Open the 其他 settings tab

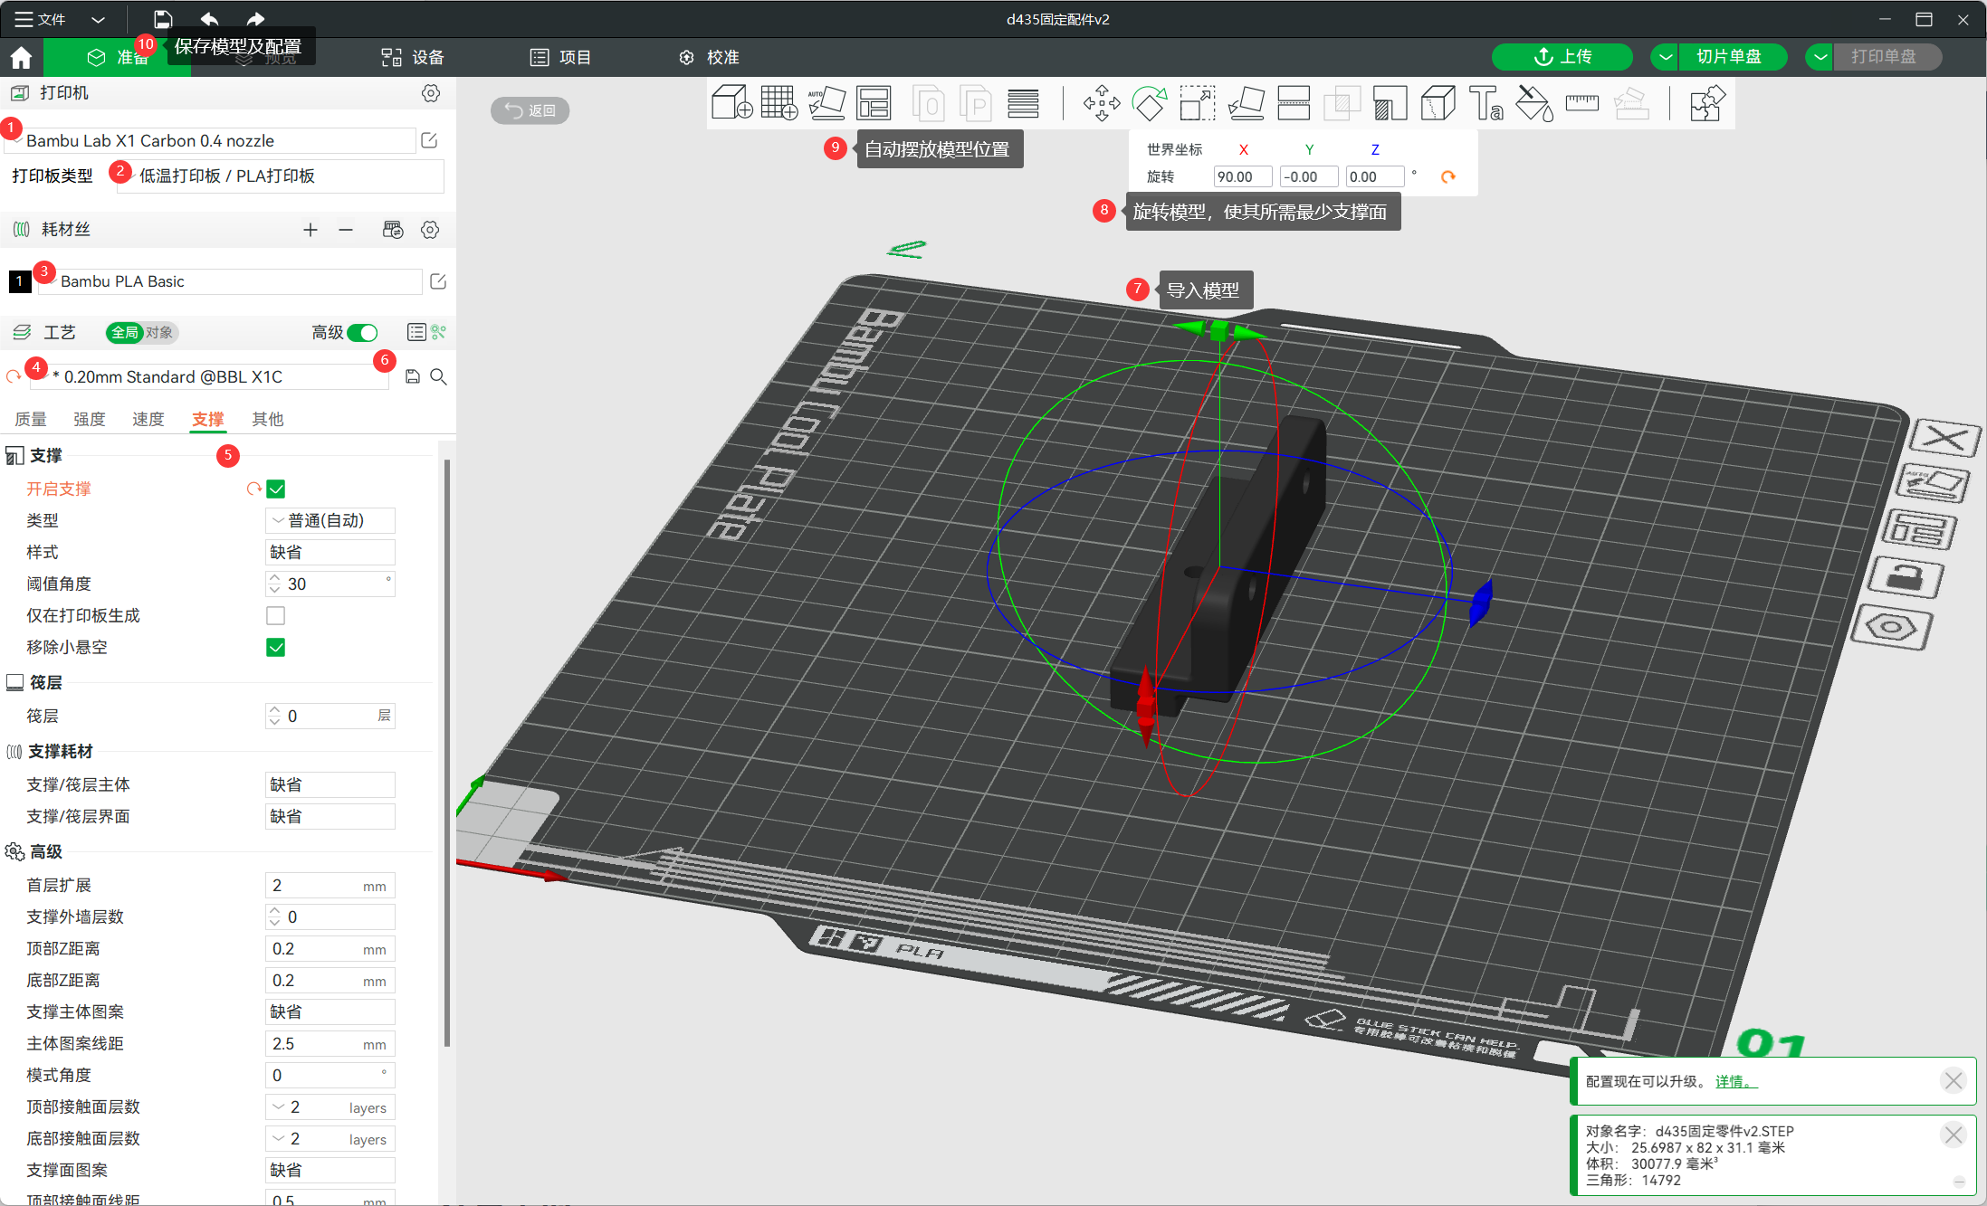click(x=268, y=419)
